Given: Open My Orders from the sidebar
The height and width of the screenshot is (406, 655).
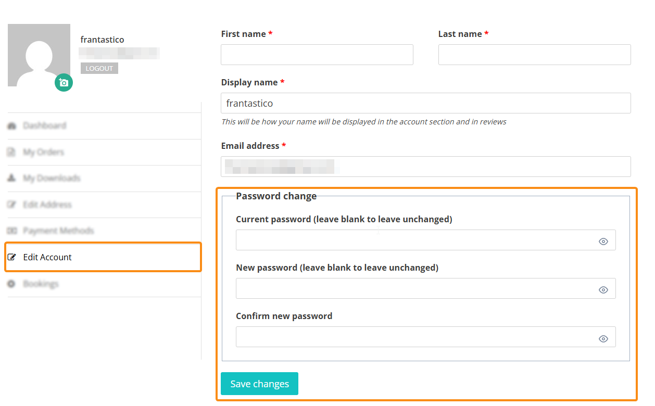Looking at the screenshot, I should pos(44,153).
